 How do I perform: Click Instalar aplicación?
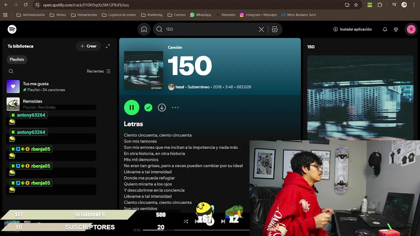352,29
